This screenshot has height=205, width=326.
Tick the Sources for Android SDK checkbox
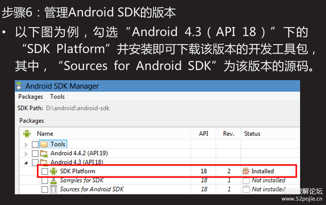click(x=45, y=189)
